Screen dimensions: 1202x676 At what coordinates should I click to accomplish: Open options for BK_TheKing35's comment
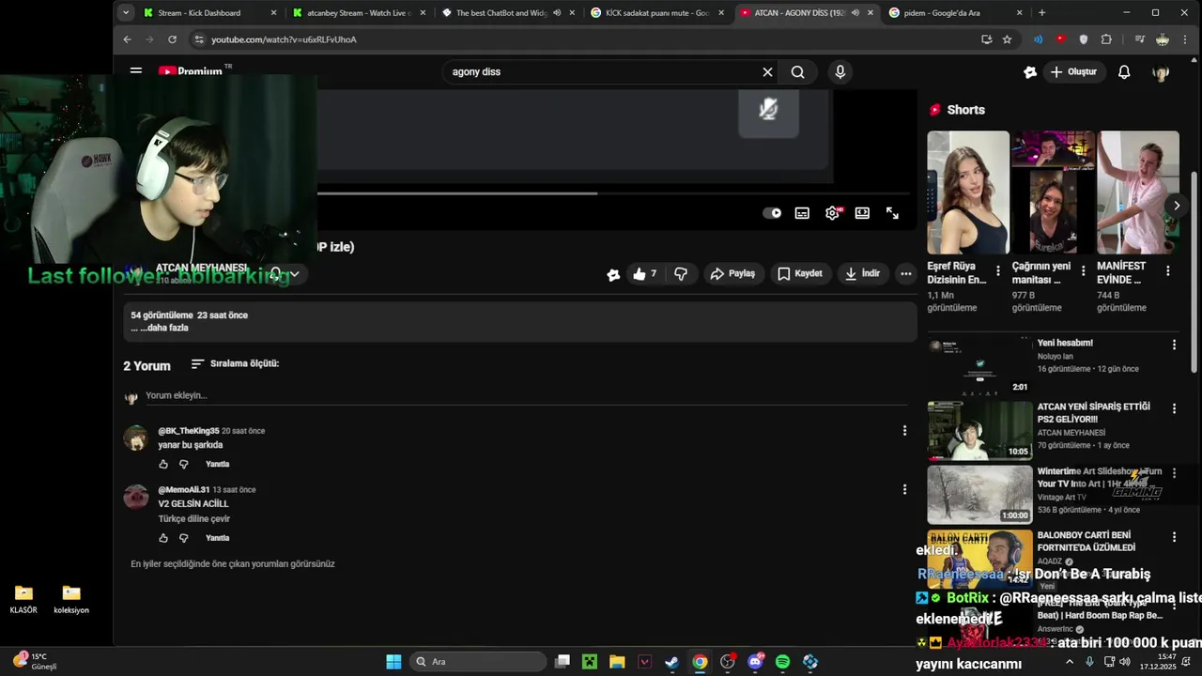click(904, 430)
